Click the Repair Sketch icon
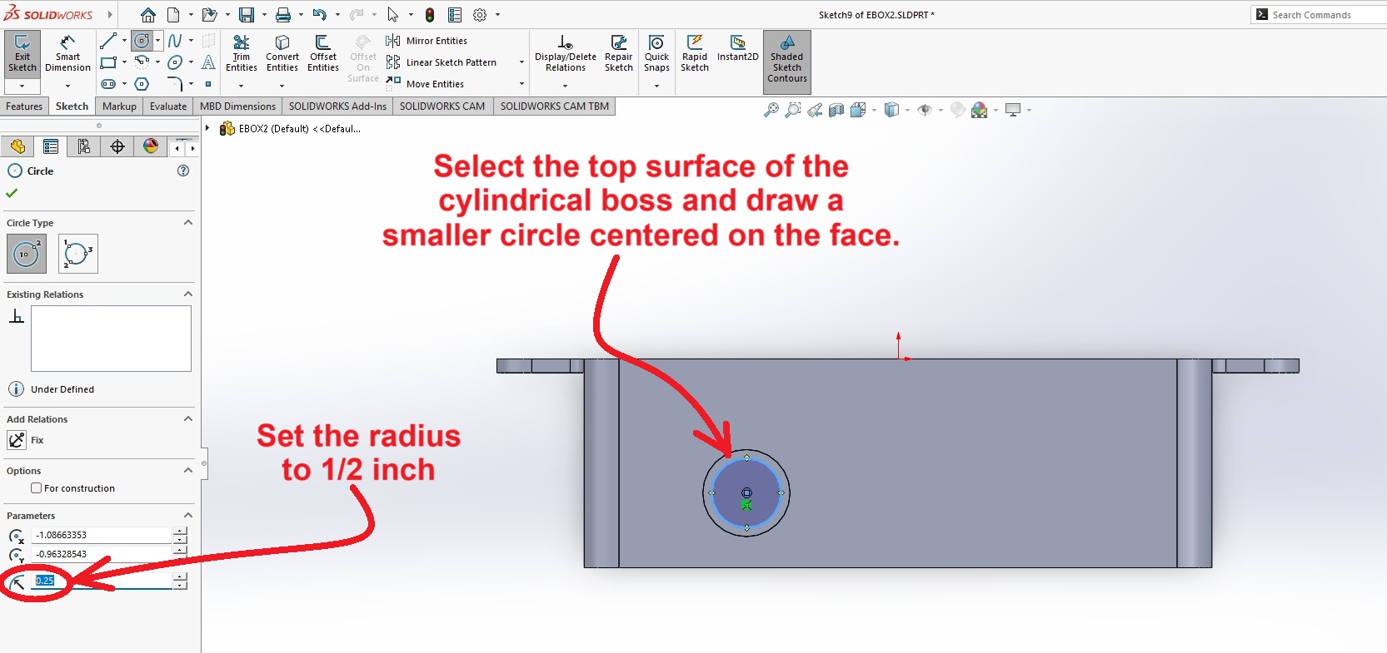Viewport: 1387px width, 653px height. click(618, 54)
